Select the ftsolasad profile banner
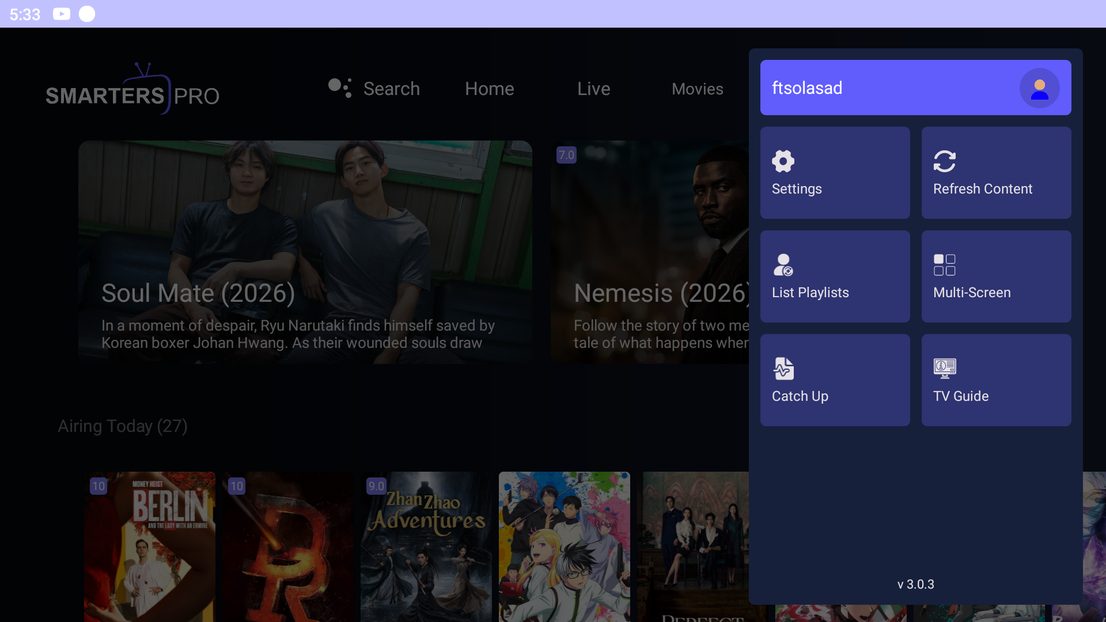 tap(916, 88)
